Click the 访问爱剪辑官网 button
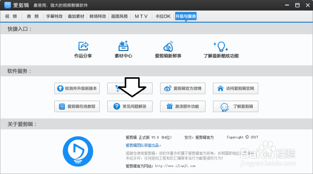Screen dimensions: 313x174 click(x=236, y=88)
